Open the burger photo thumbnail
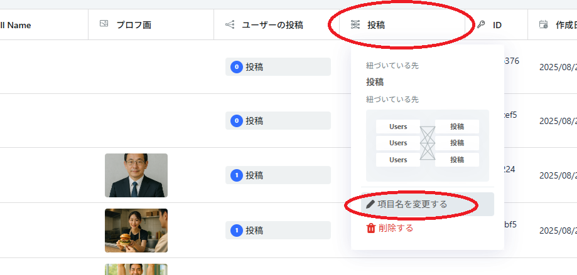The width and height of the screenshot is (577, 275). tap(136, 230)
